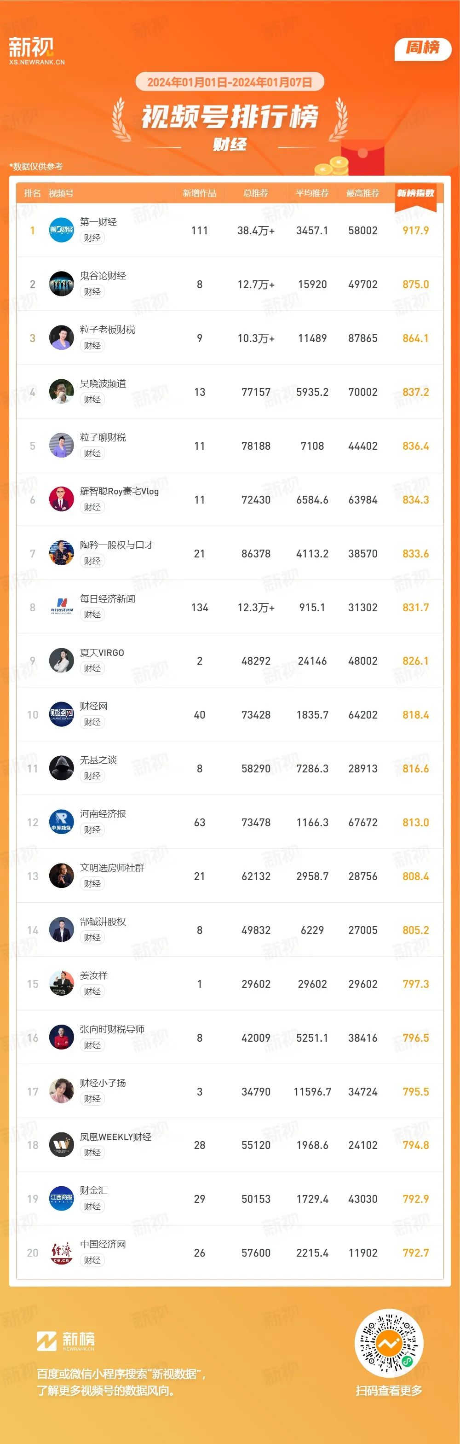
Task: Click the 财经 tag under 夏天VIRGO
Action: (x=92, y=668)
